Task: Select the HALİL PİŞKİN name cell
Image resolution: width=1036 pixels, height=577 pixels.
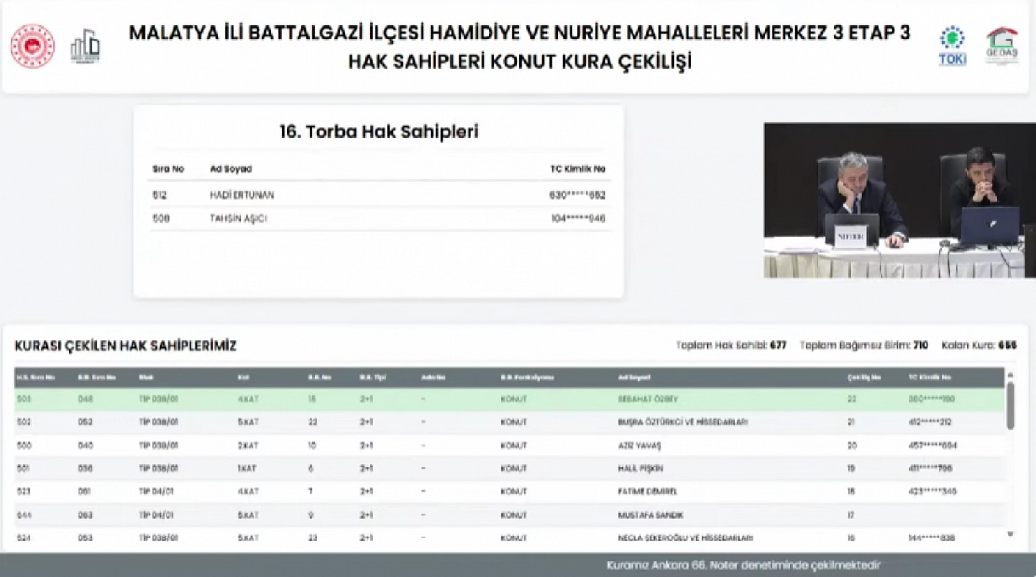Action: (x=640, y=469)
